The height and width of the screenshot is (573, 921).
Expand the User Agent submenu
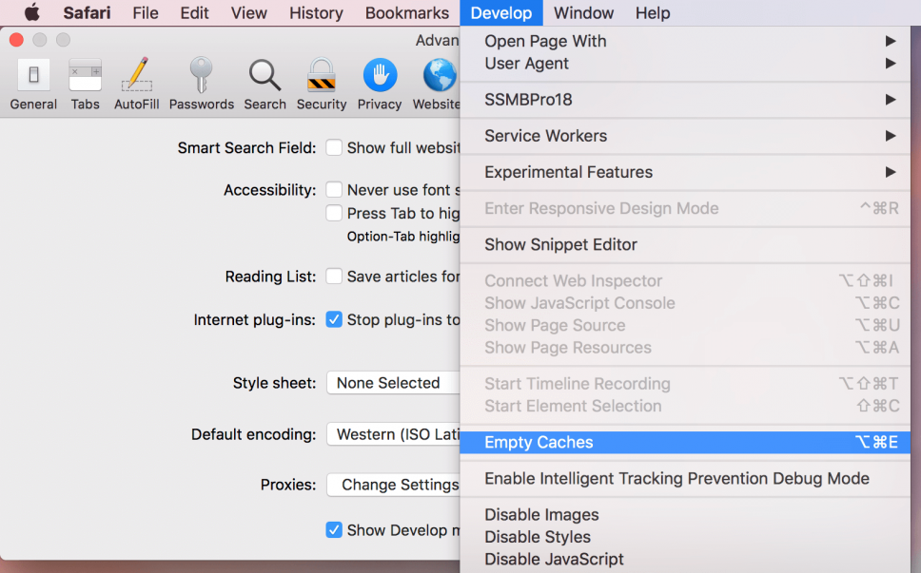[x=685, y=64]
